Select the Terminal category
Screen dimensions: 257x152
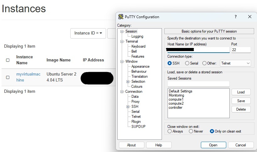(131, 41)
